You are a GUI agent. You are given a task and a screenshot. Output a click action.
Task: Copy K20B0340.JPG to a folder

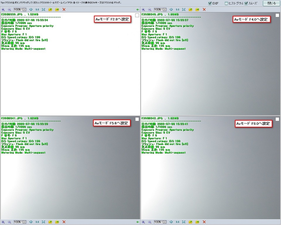click(191, 9)
